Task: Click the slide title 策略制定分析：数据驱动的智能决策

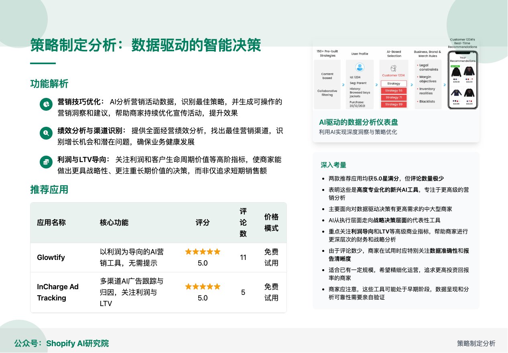Action: 146,45
